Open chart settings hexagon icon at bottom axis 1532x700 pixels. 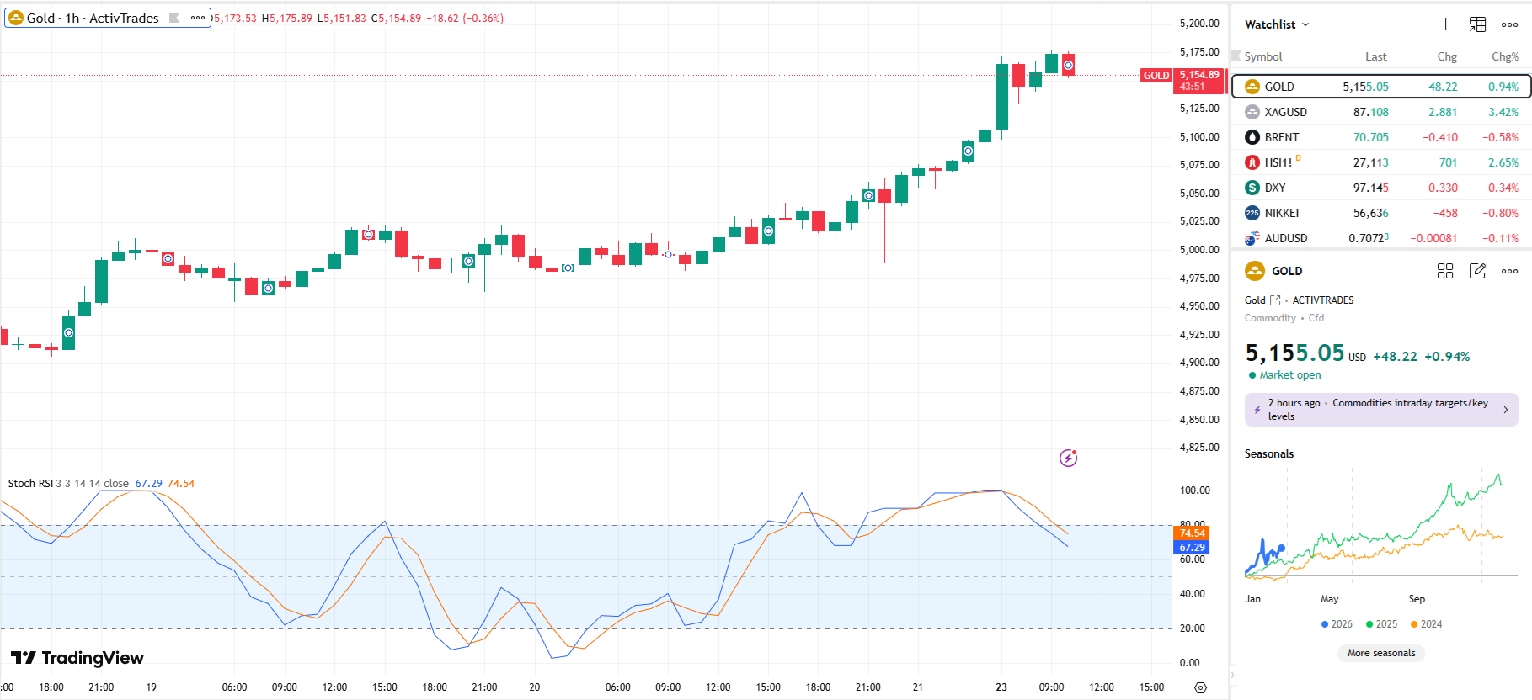[1201, 687]
